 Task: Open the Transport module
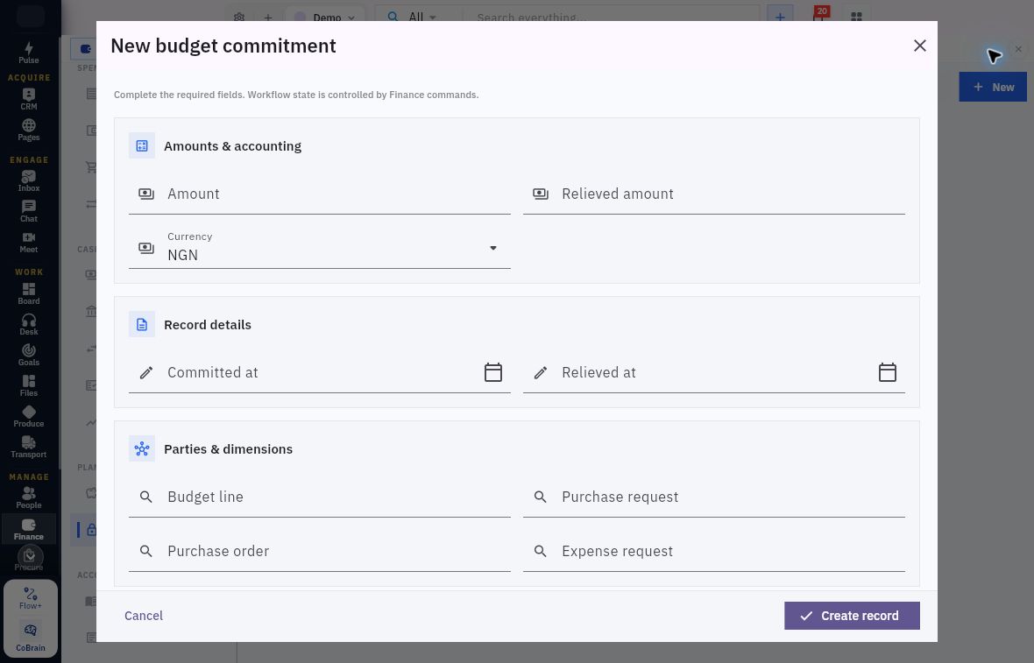(x=28, y=448)
